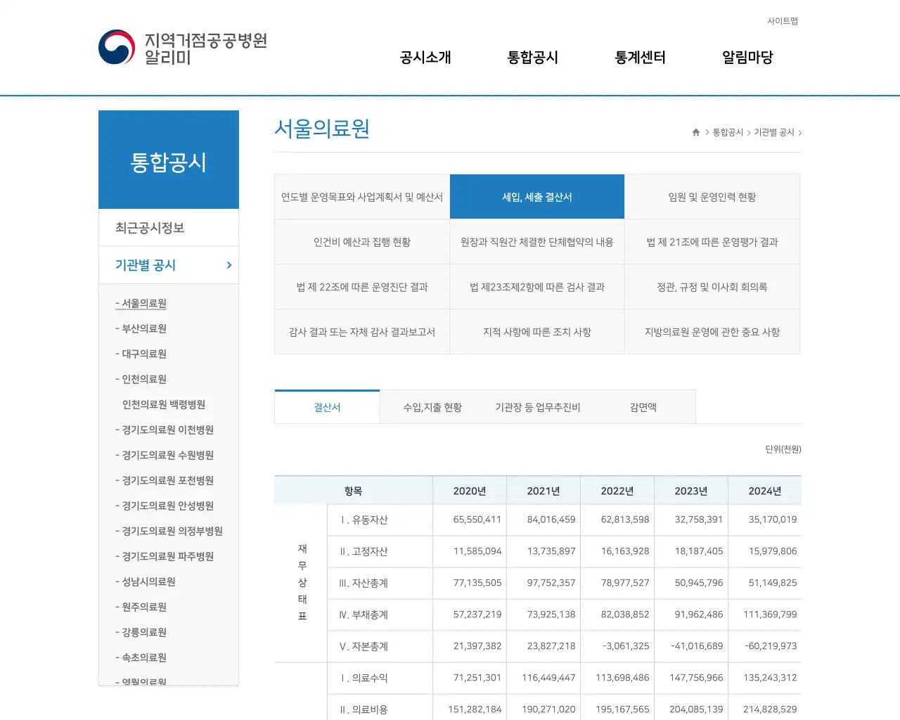Select 성남시의료원 from the hospital list
Image resolution: width=900 pixels, height=720 pixels.
tap(146, 581)
